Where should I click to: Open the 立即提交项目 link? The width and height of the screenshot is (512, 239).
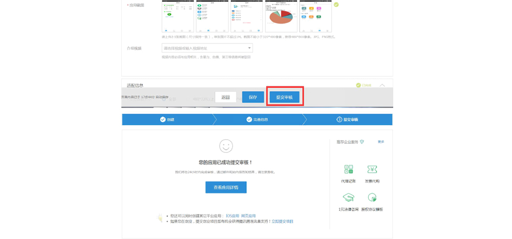point(282,221)
